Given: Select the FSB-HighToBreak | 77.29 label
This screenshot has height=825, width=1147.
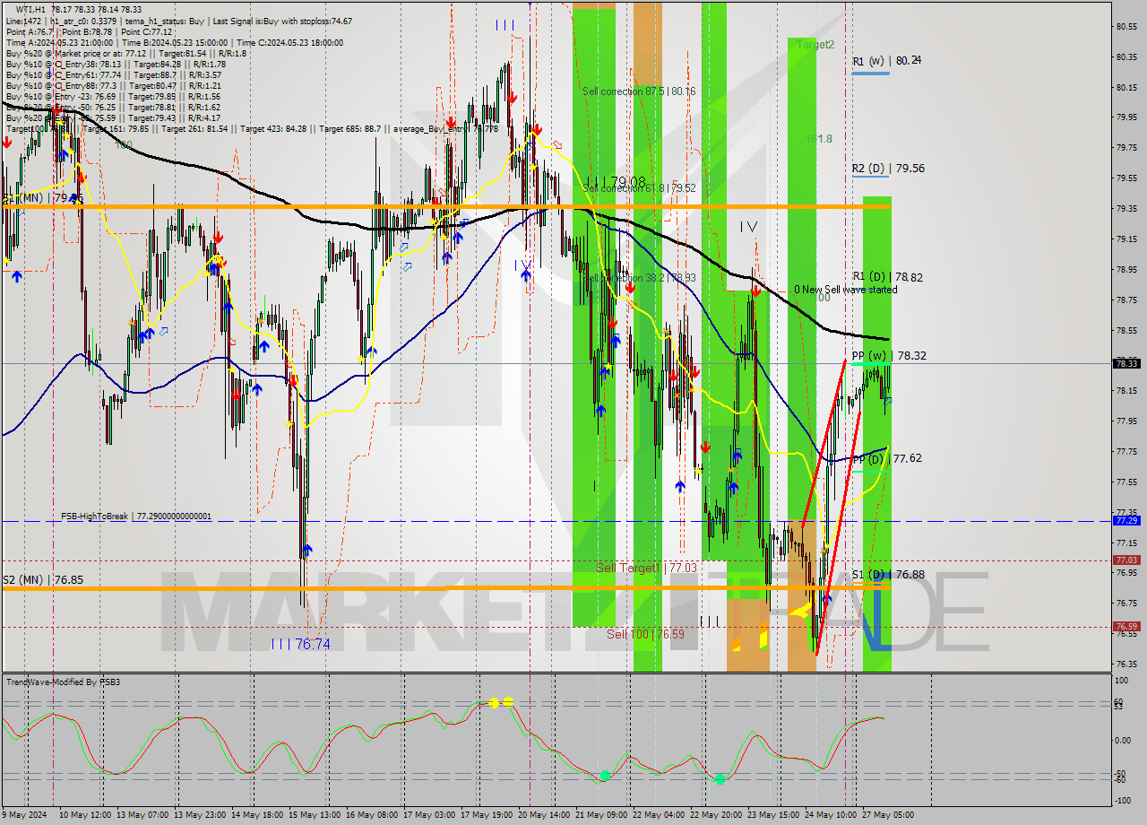Looking at the screenshot, I should pos(136,517).
